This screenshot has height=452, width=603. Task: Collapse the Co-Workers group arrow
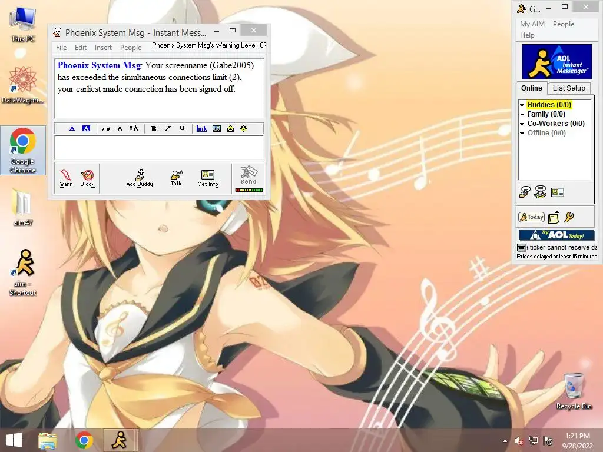(522, 124)
